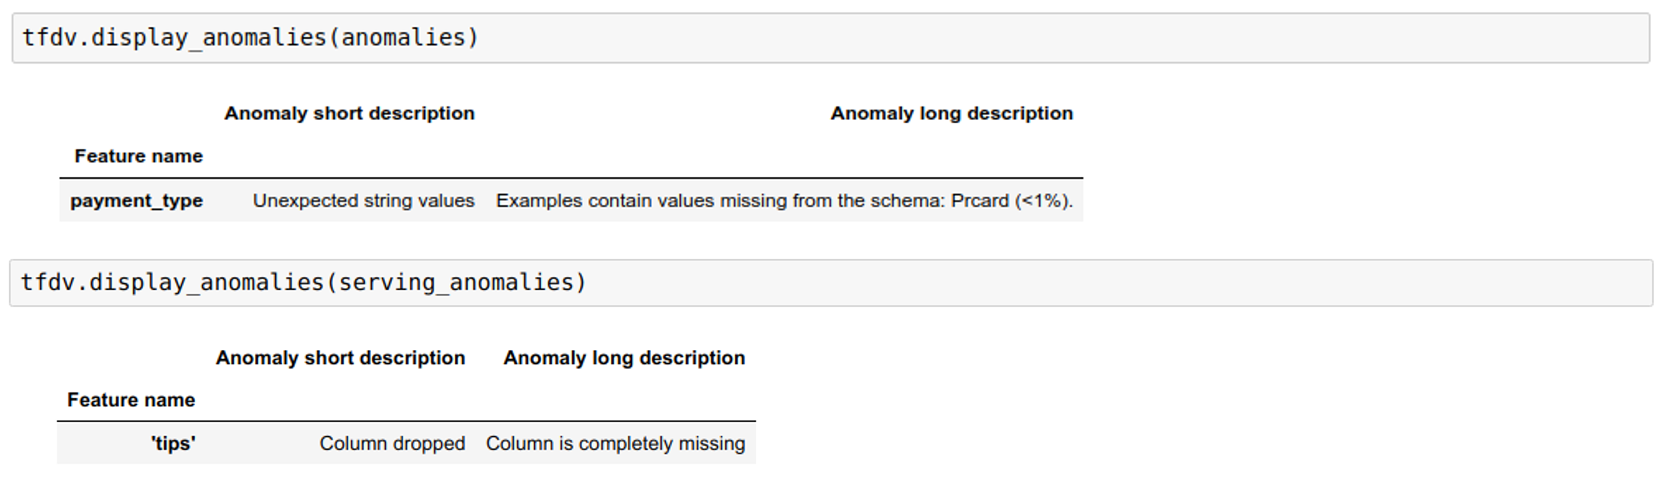Click the "(<1%)" percentage text
1666x479 pixels.
[1043, 201]
